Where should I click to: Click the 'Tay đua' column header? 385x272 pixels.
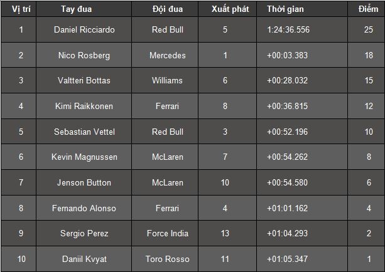click(x=78, y=9)
